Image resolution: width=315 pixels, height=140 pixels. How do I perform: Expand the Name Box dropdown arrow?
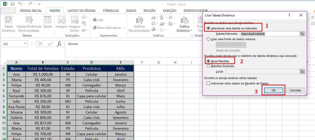[x=25, y=44]
